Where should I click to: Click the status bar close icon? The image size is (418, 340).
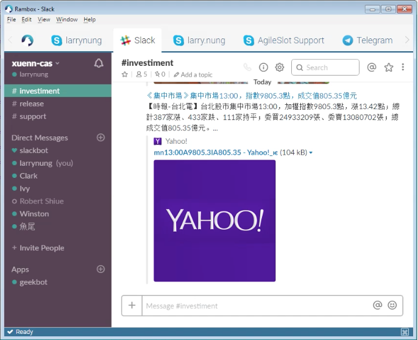pos(405,332)
